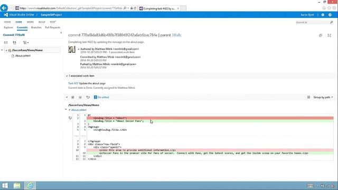
Task: Click the search magnifier beside the Commit id box
Action: tap(332, 22)
